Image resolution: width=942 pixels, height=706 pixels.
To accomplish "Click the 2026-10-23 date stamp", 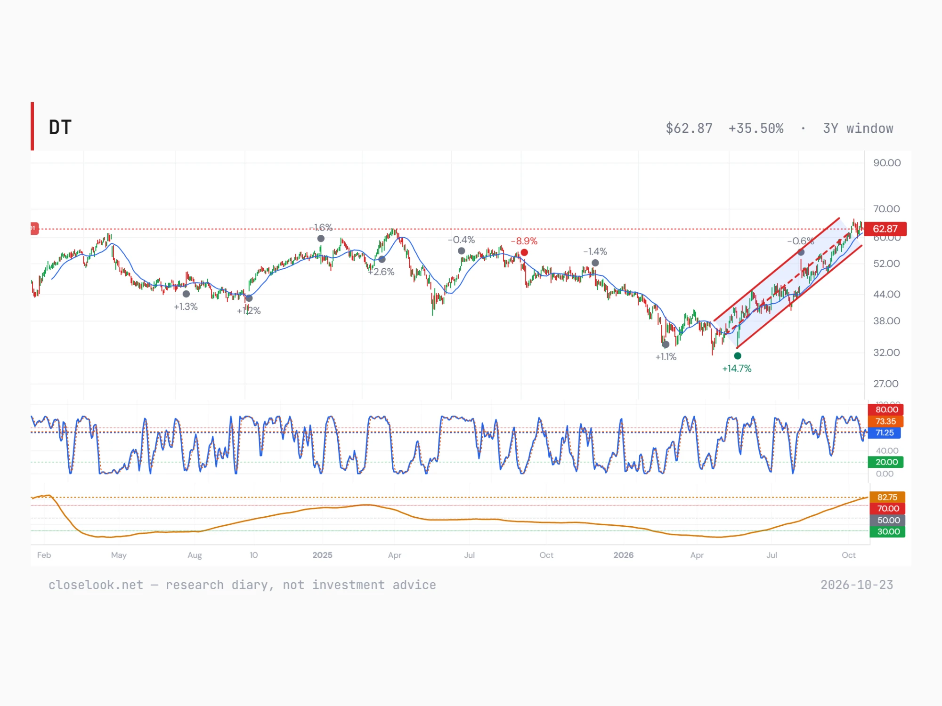I will 857,585.
